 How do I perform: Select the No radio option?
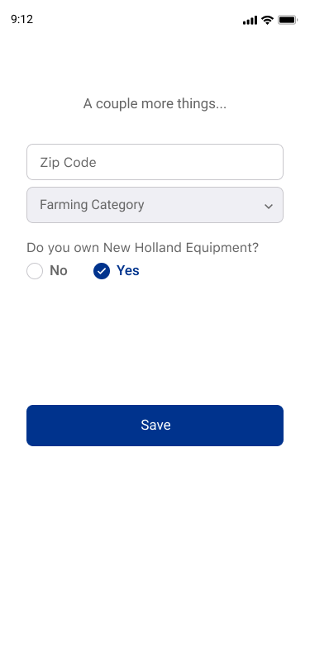pyautogui.click(x=47, y=271)
